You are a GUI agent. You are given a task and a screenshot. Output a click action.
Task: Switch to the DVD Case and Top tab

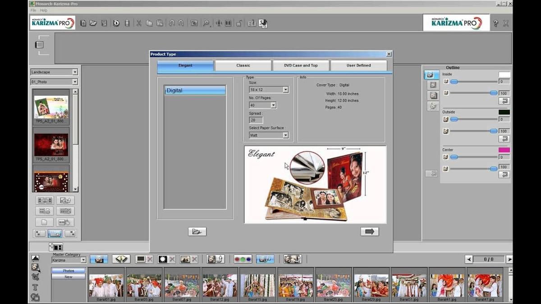pyautogui.click(x=301, y=65)
